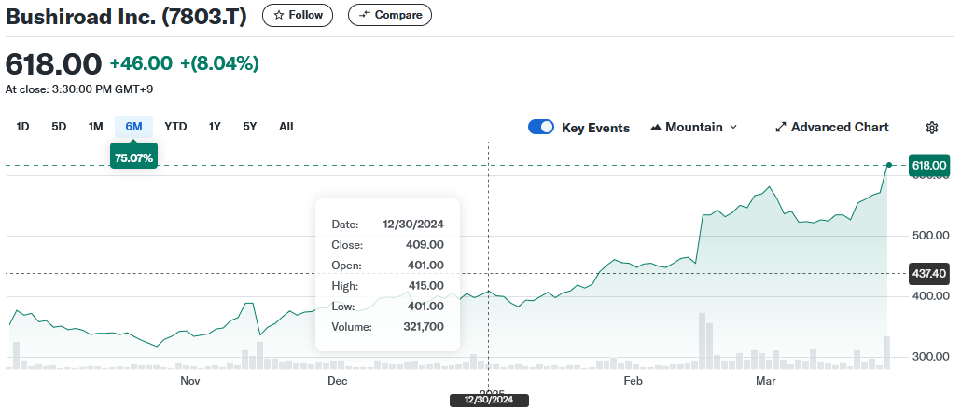The height and width of the screenshot is (409, 961).
Task: Click the 75.07% performance badge
Action: point(133,158)
